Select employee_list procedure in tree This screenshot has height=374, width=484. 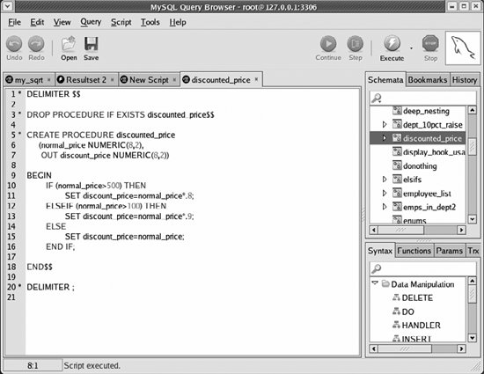(427, 194)
